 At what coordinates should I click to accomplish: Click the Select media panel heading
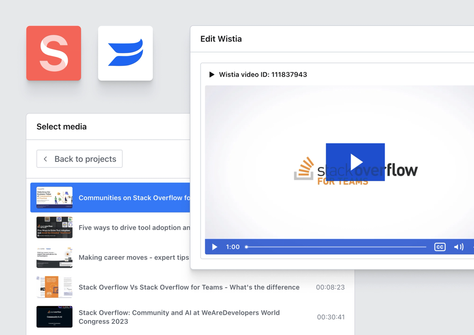pyautogui.click(x=62, y=127)
